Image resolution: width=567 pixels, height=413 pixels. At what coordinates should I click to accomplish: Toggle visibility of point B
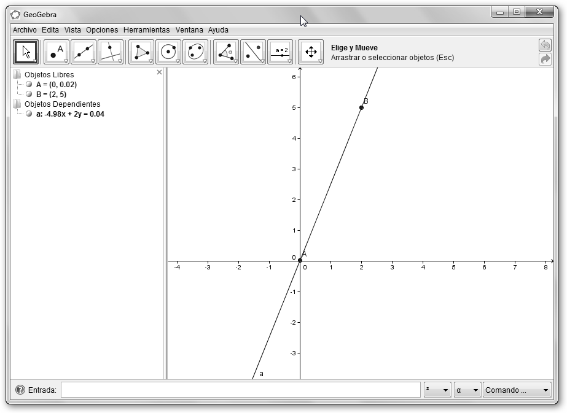pyautogui.click(x=29, y=95)
